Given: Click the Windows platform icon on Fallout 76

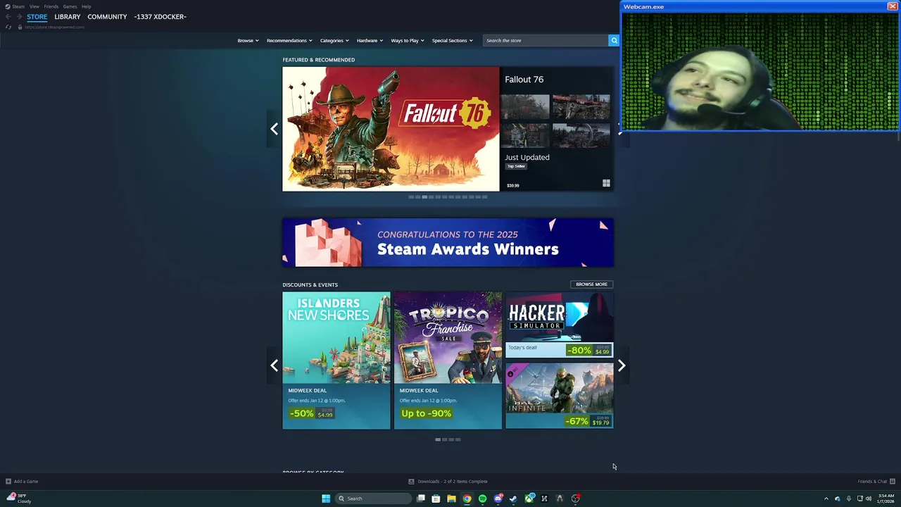Looking at the screenshot, I should click(x=606, y=184).
